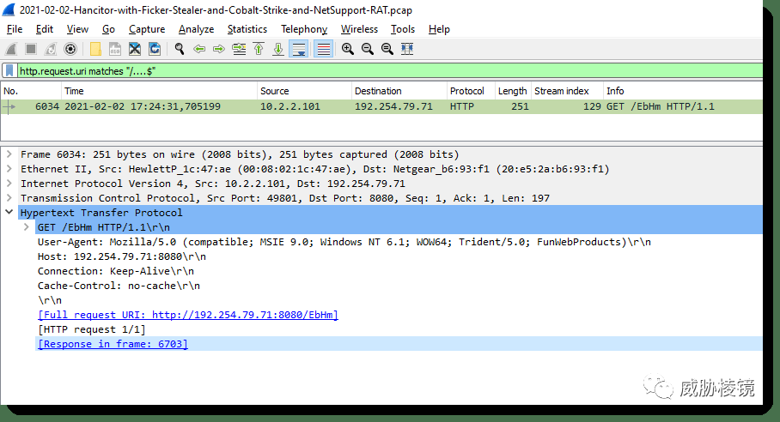This screenshot has width=780, height=422.
Task: Click into the display filter input field
Action: pos(390,71)
